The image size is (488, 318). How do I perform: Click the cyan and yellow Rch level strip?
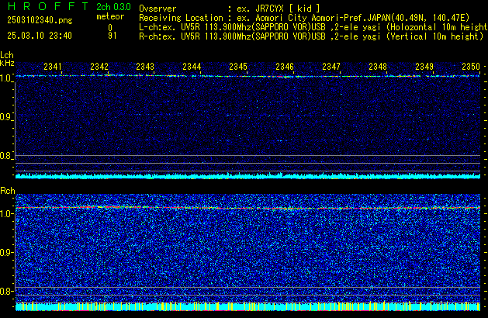[247, 306]
